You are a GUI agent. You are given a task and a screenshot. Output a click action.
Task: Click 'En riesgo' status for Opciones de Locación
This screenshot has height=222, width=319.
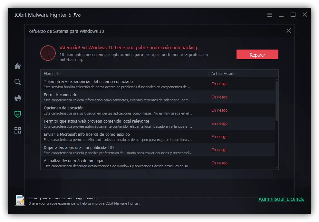click(x=219, y=110)
